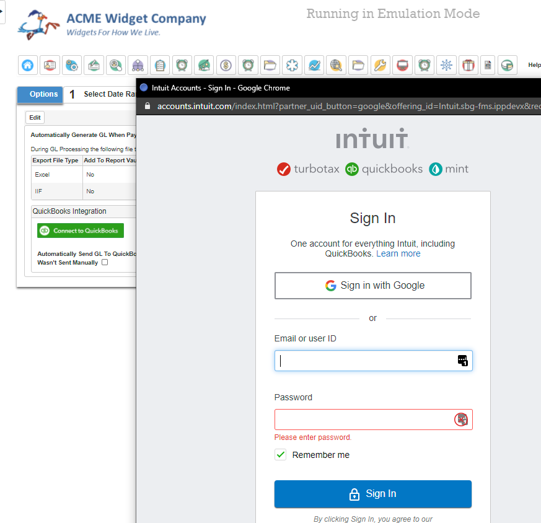Click the Please enter password error message
Image resolution: width=541 pixels, height=523 pixels.
[313, 437]
